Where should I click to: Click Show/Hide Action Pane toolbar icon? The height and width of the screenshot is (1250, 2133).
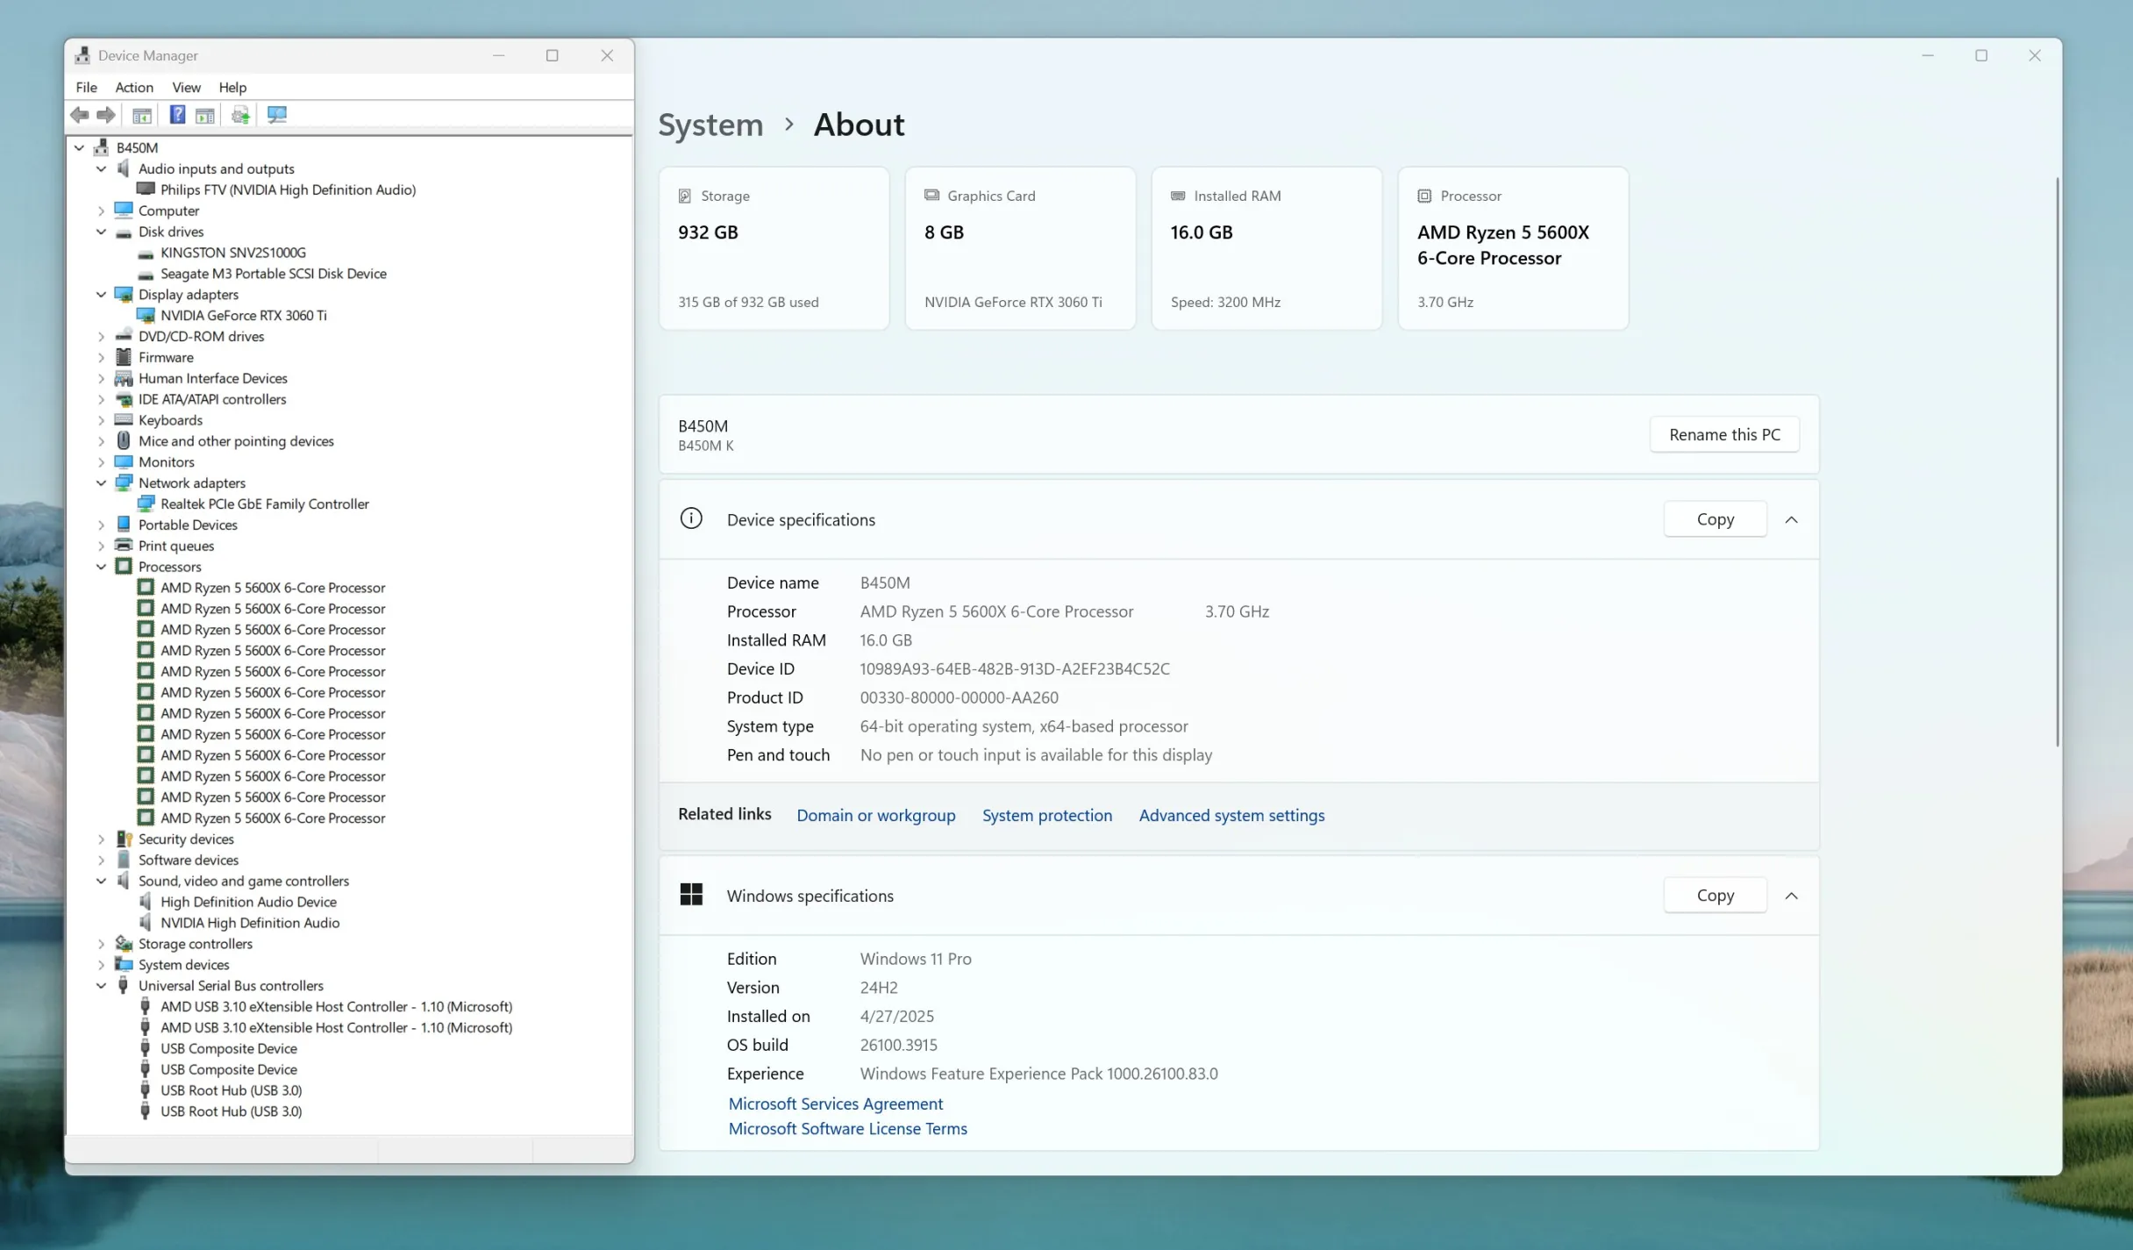click(204, 115)
